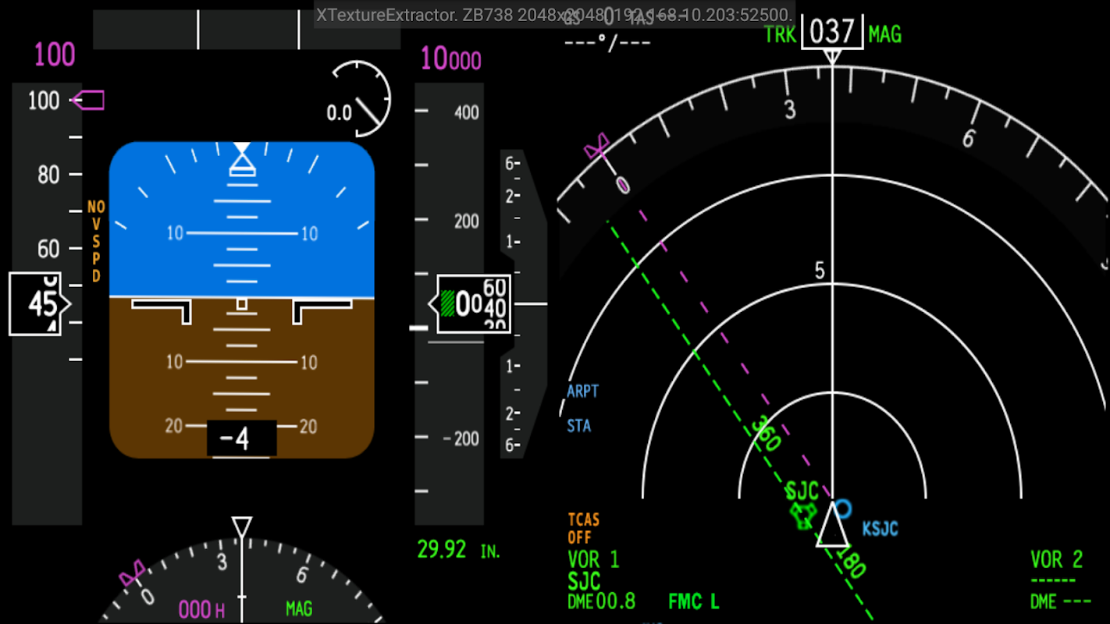Viewport: 1110px width, 624px height.
Task: Select the airspeed readout box showing 45
Action: (x=40, y=304)
